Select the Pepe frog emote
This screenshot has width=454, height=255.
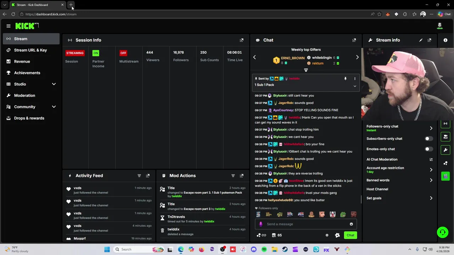(x=343, y=214)
